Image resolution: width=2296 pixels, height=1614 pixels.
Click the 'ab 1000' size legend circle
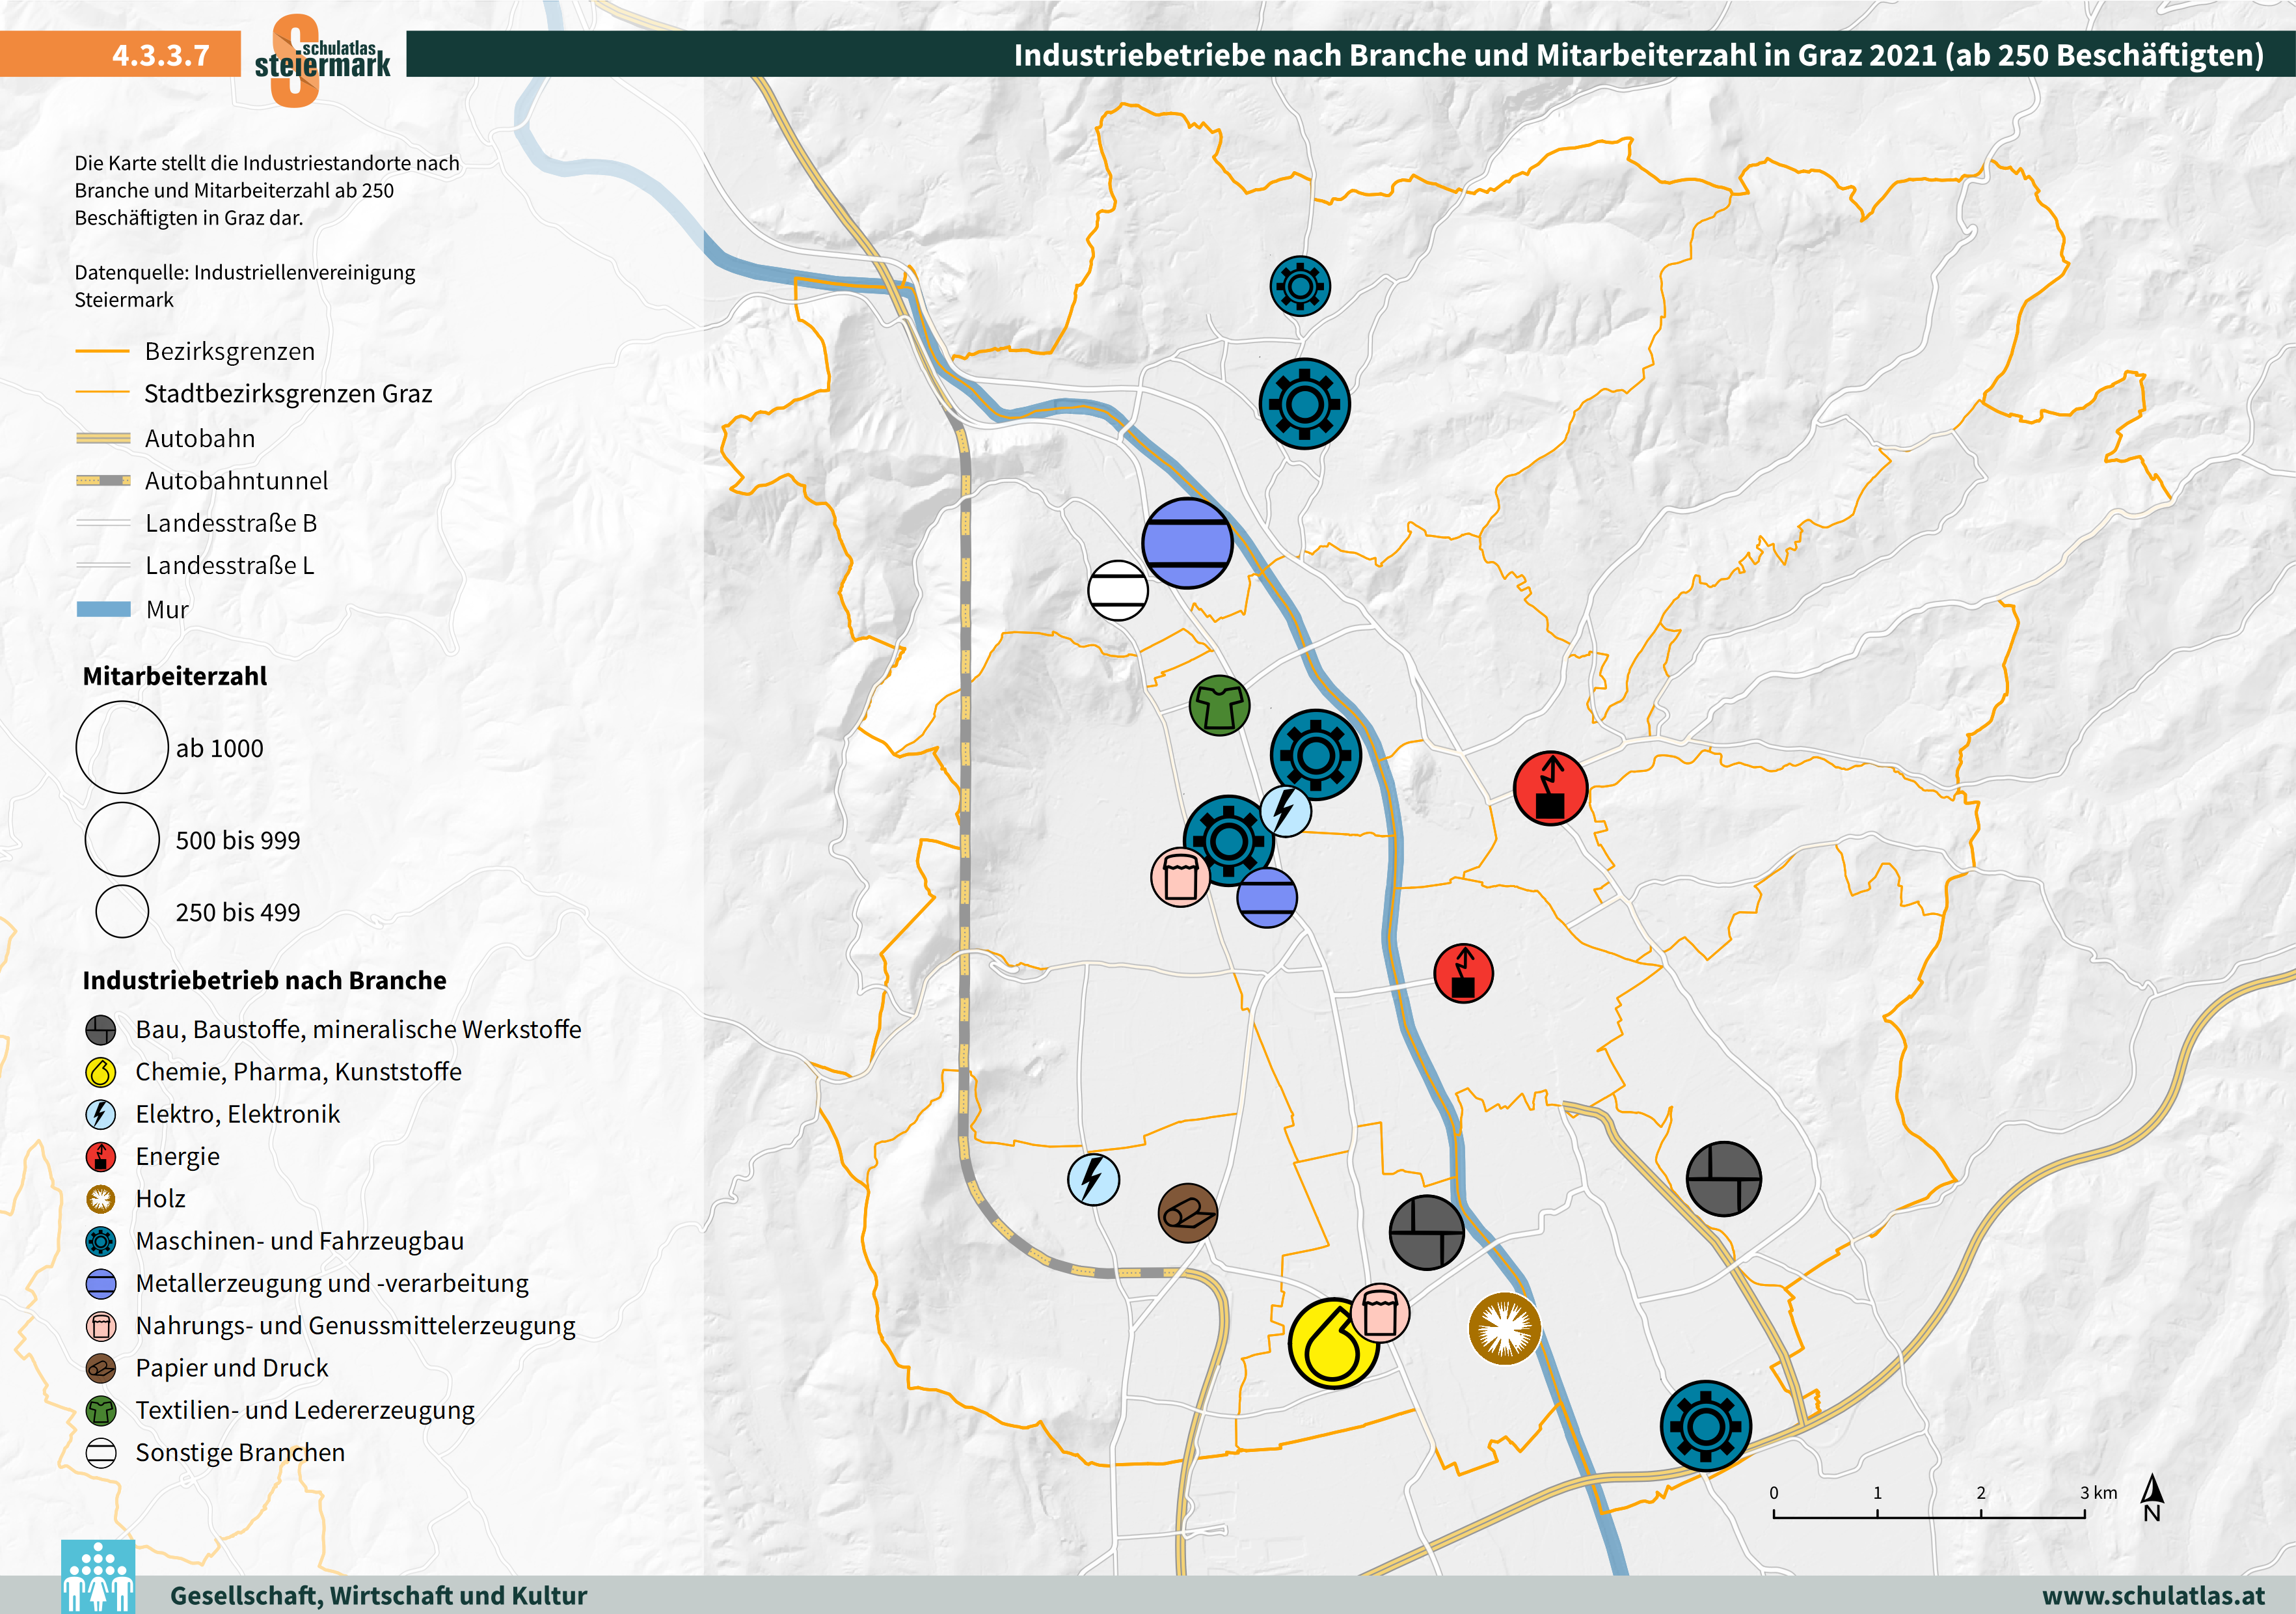pyautogui.click(x=122, y=747)
